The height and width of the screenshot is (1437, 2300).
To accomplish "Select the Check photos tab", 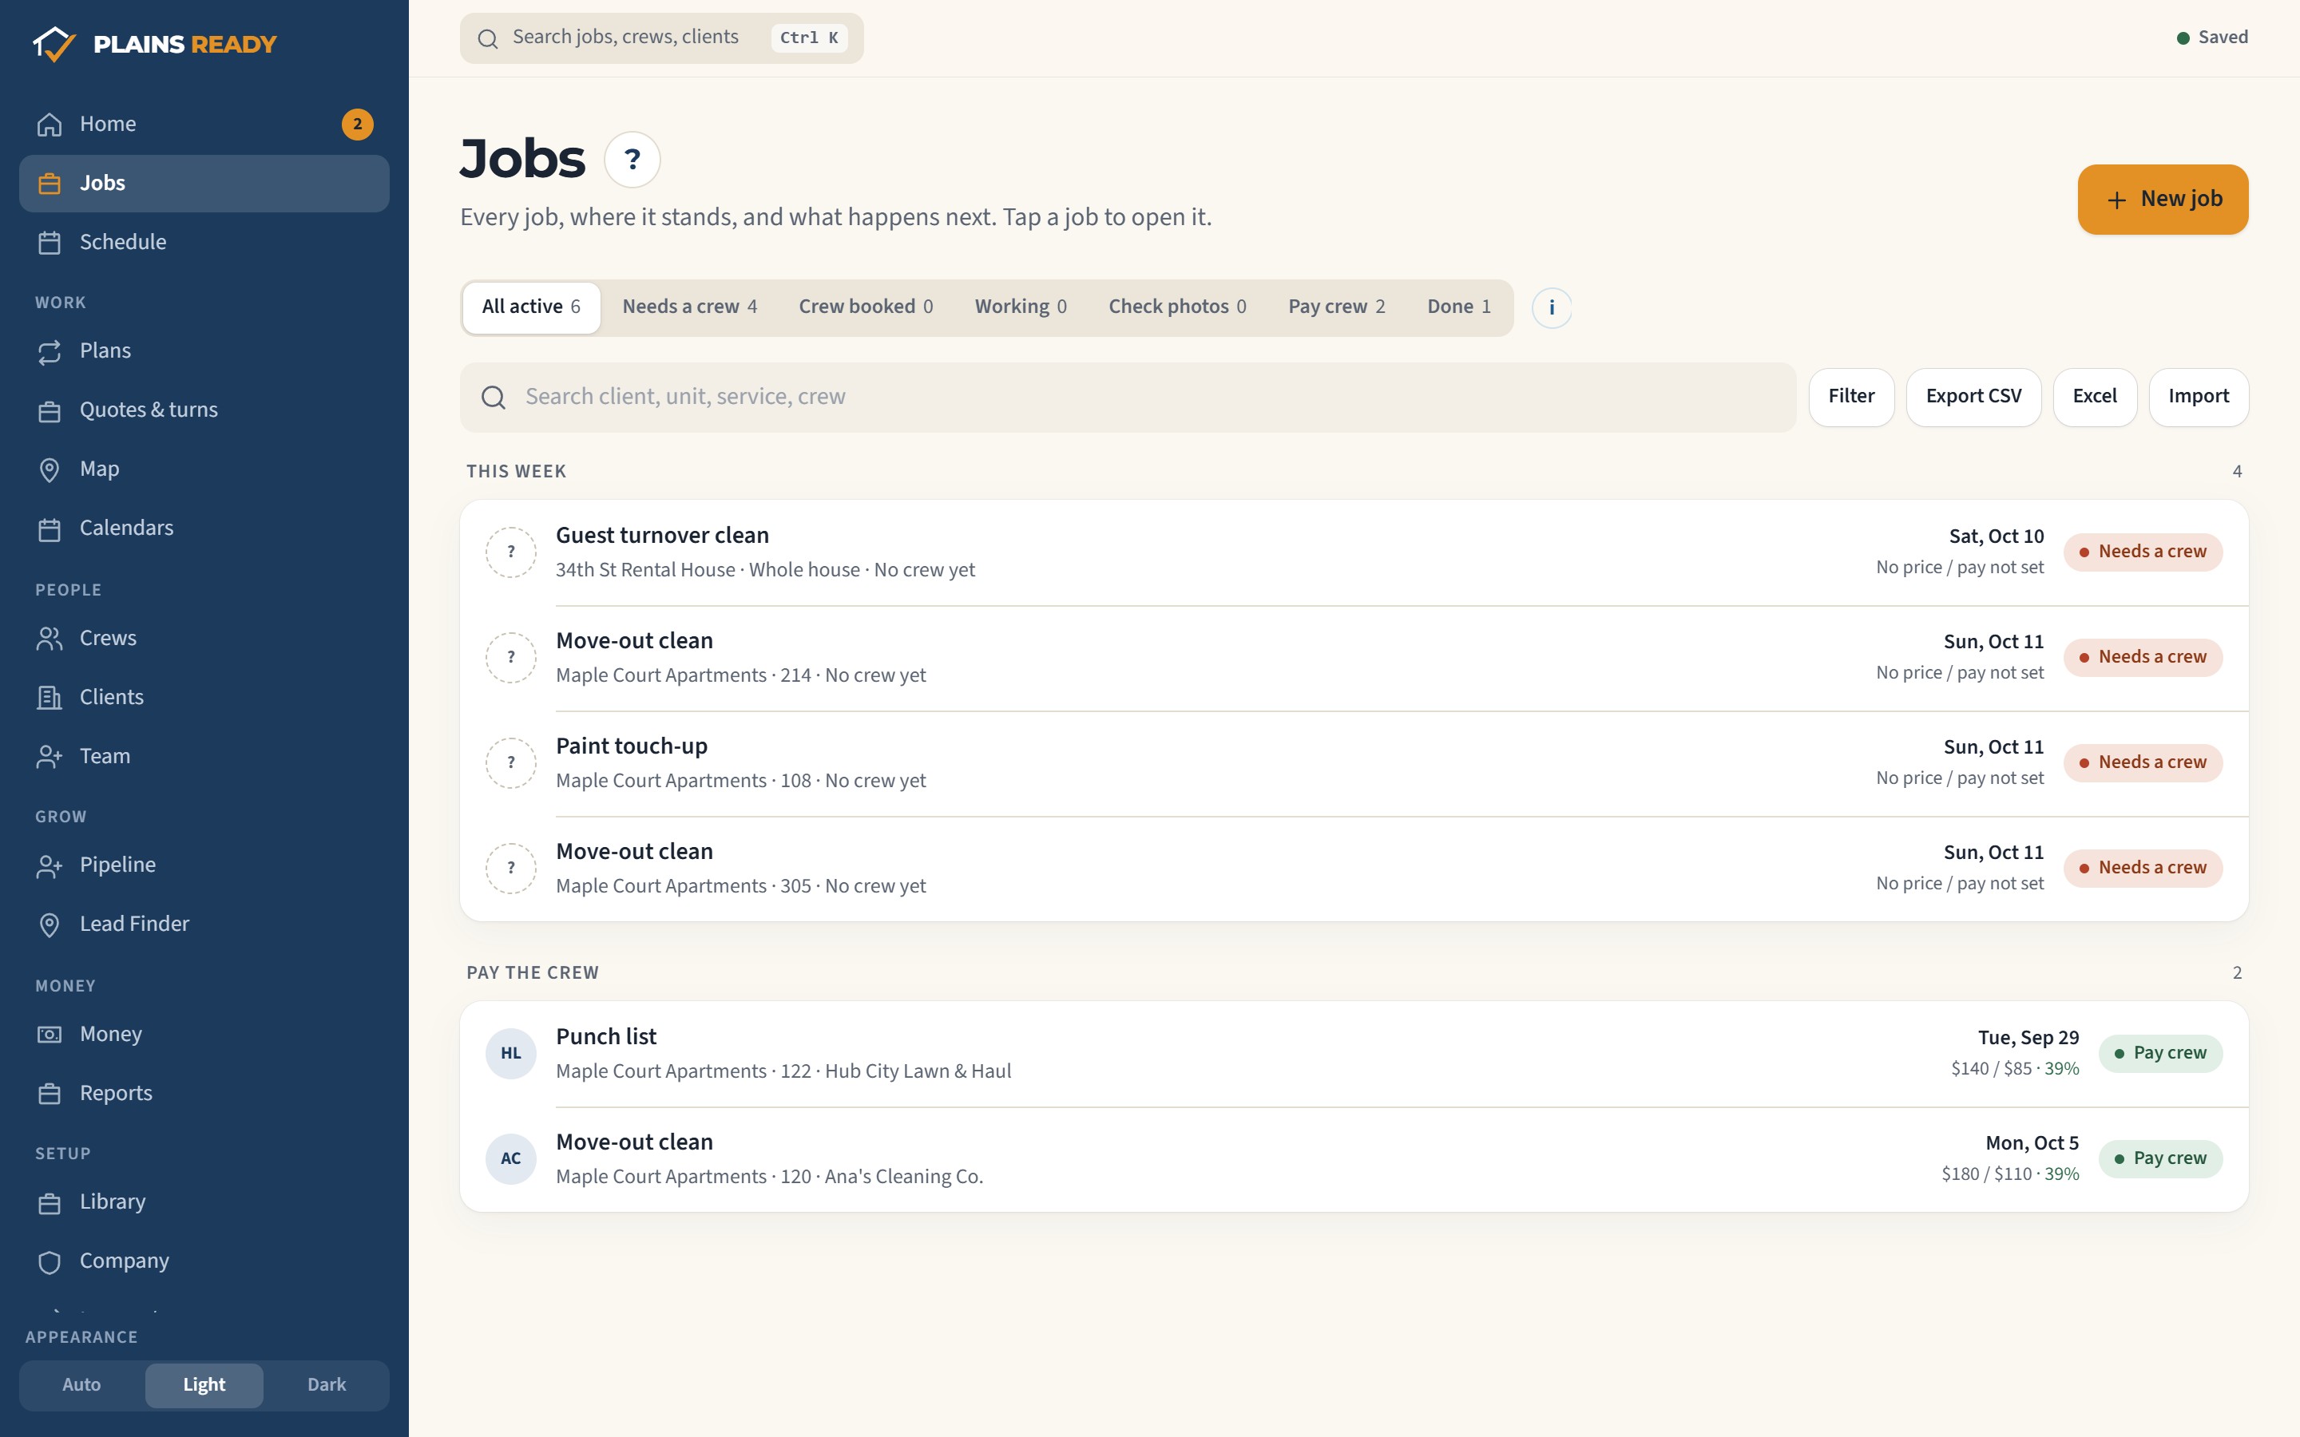I will pyautogui.click(x=1178, y=307).
